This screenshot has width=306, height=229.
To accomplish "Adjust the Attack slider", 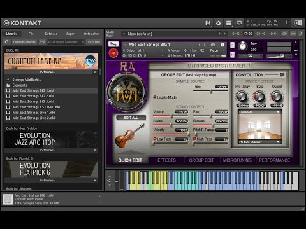I will click(170, 125).
